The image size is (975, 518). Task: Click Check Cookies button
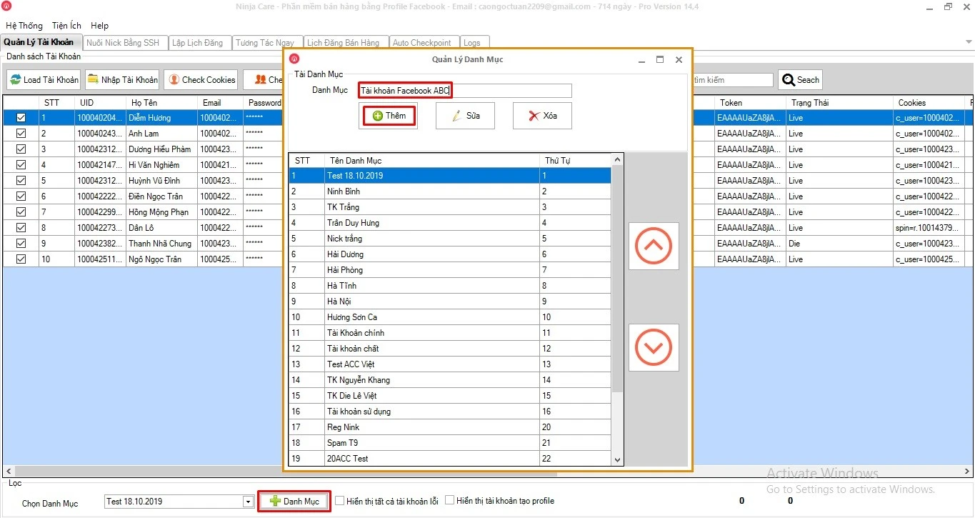201,79
